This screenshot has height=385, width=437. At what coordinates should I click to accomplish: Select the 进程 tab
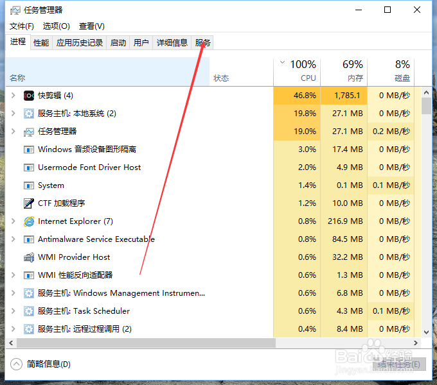(x=18, y=42)
